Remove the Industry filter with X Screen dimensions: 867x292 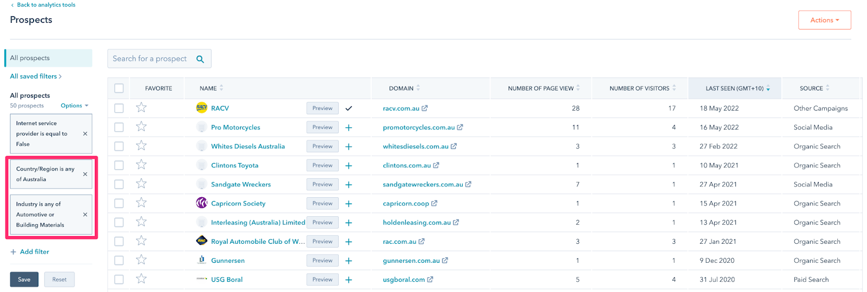click(x=85, y=215)
